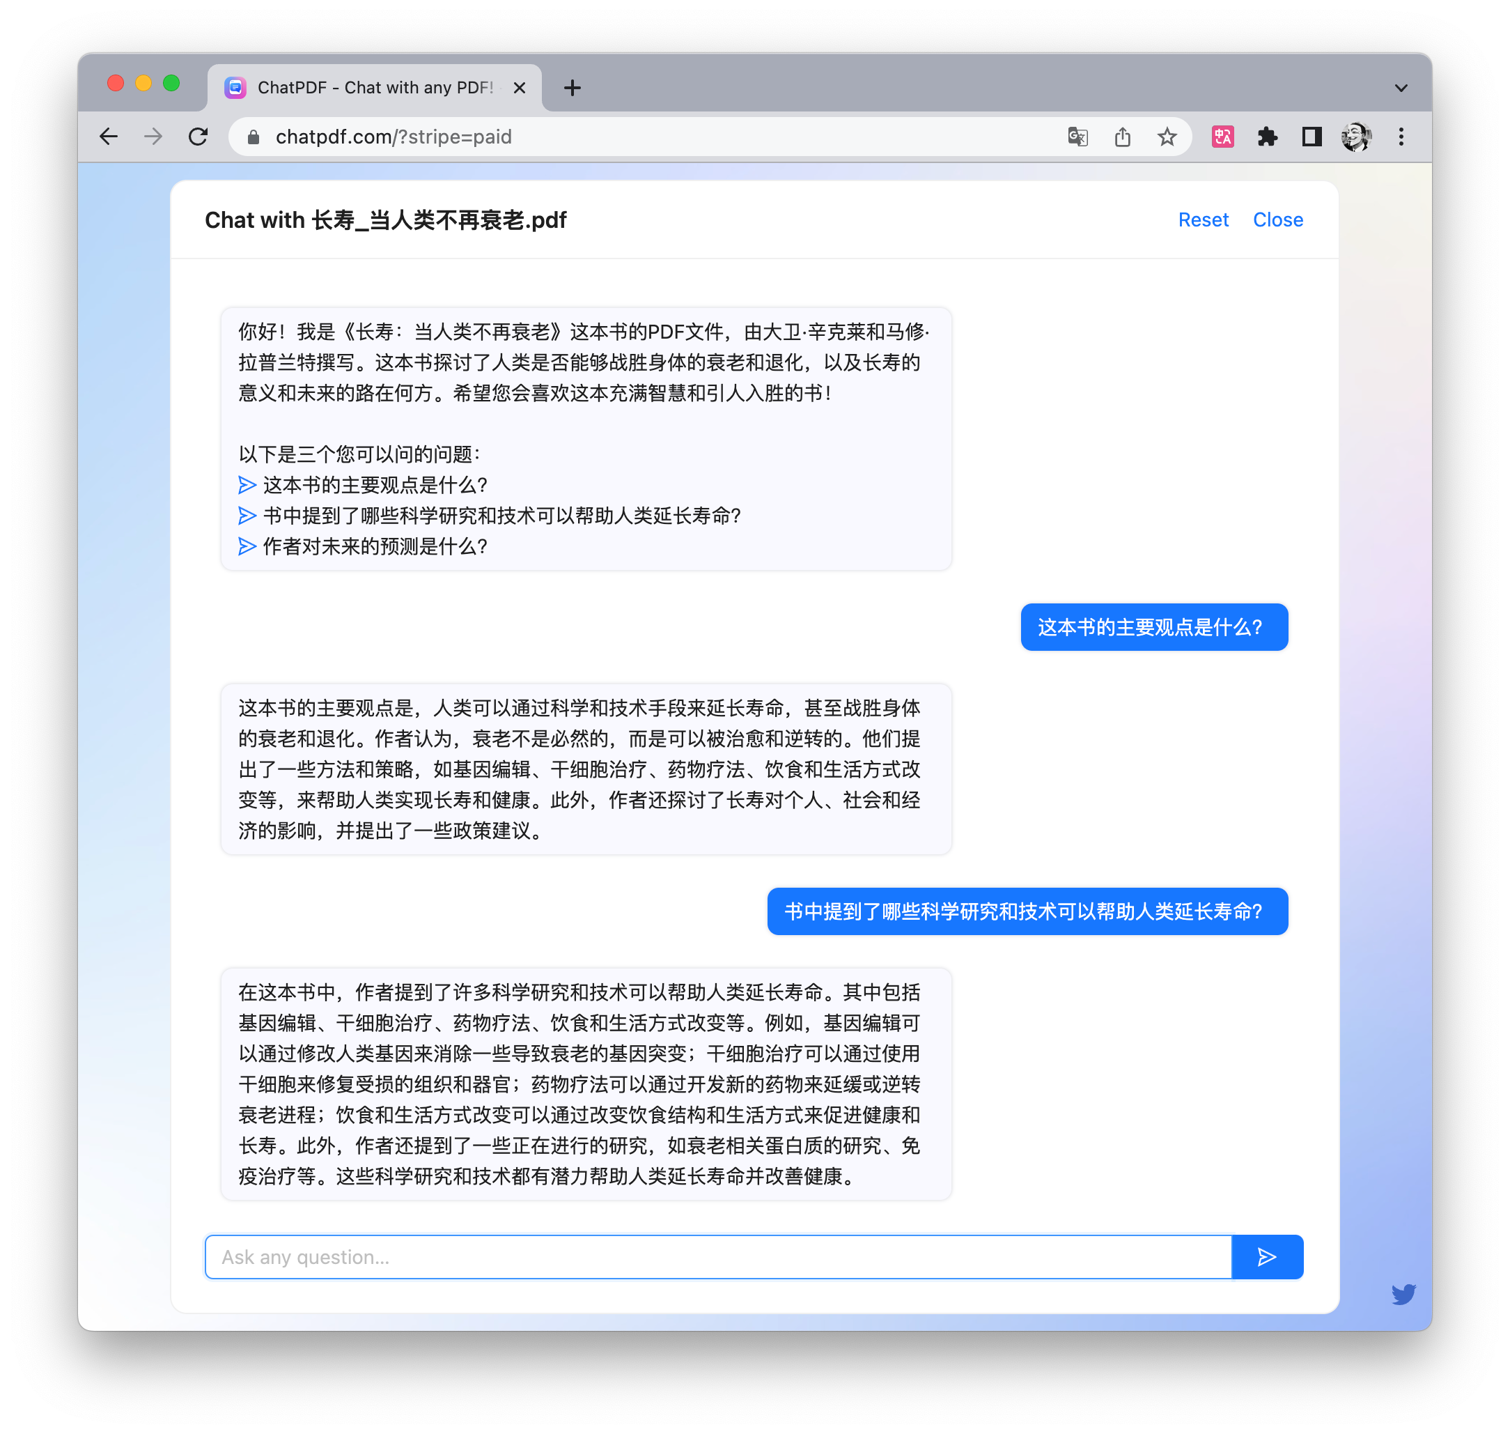Open the Twitter bird icon link
Image resolution: width=1510 pixels, height=1434 pixels.
(x=1403, y=1293)
